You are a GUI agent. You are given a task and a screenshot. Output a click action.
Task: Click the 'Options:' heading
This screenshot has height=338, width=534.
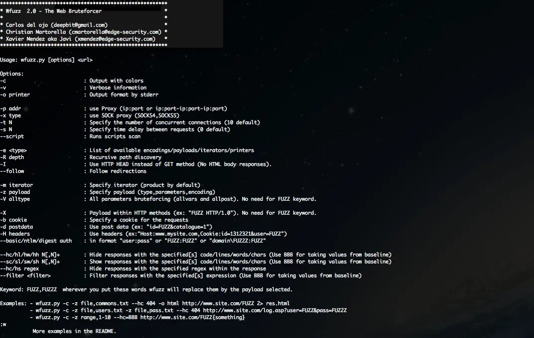(x=12, y=74)
